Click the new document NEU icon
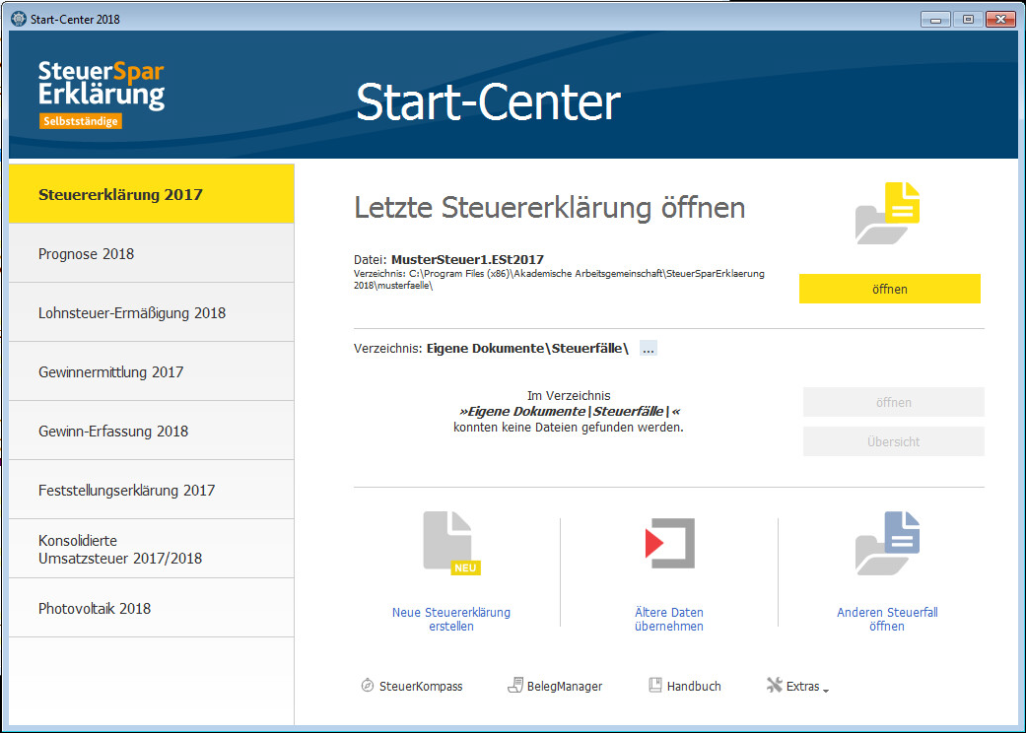This screenshot has width=1026, height=733. pyautogui.click(x=451, y=544)
